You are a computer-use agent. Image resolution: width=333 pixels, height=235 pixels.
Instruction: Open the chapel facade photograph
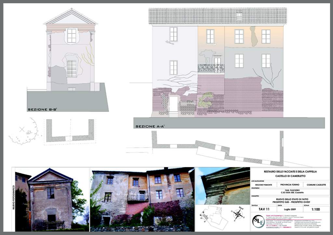tap(52, 199)
